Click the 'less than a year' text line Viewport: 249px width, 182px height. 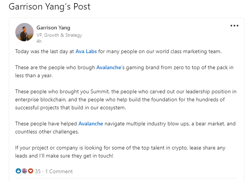click(34, 75)
